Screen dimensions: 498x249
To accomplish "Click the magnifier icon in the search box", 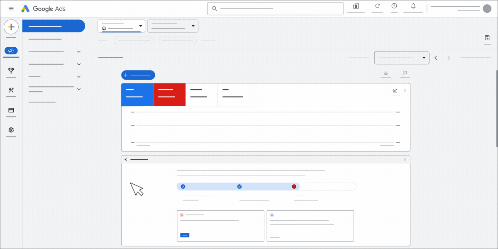I will pyautogui.click(x=215, y=8).
